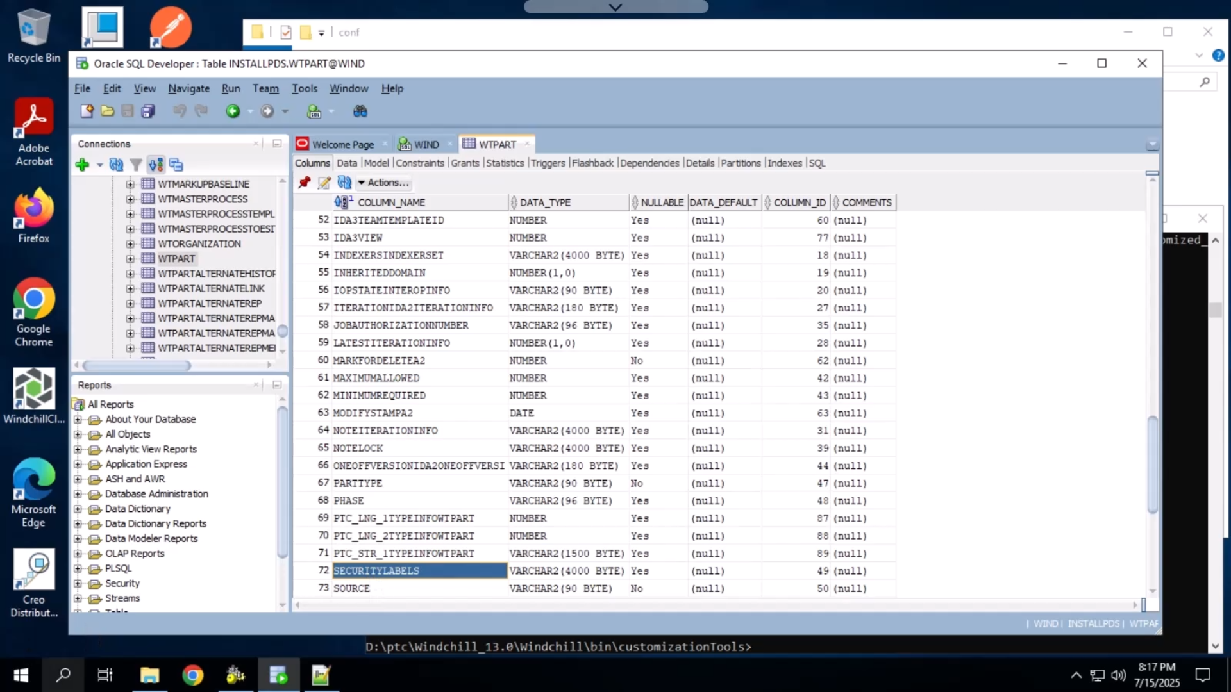Expand the Security reports folder
Screen dimensions: 1231x692
(x=78, y=583)
